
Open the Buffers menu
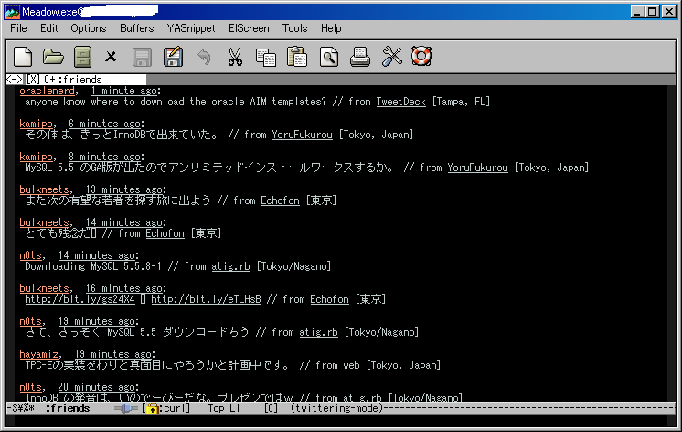136,28
